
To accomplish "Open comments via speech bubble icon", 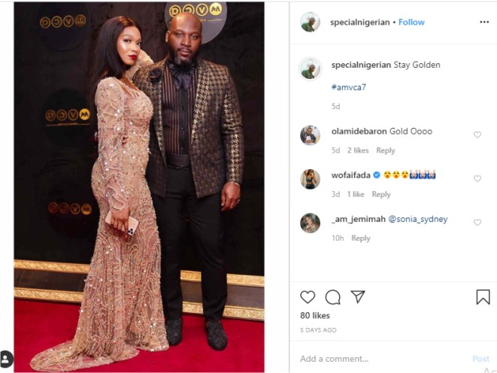I will 333,297.
